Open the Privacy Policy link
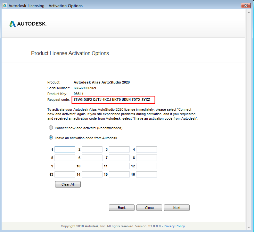Screen dimensions: 254x232 [175, 226]
